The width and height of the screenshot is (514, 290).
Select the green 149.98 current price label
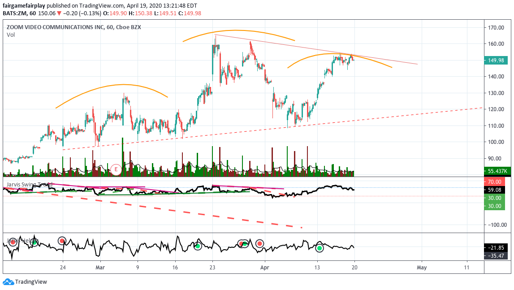point(496,61)
